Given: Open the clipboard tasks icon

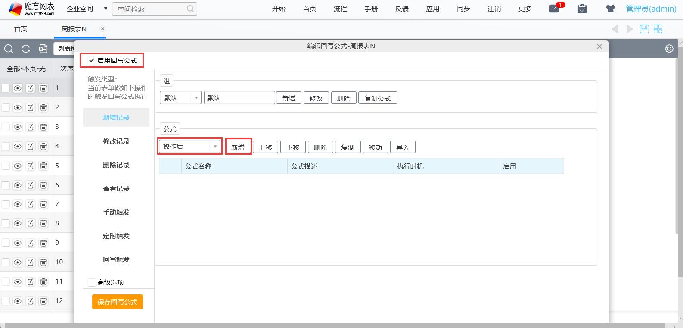Looking at the screenshot, I should pyautogui.click(x=582, y=9).
